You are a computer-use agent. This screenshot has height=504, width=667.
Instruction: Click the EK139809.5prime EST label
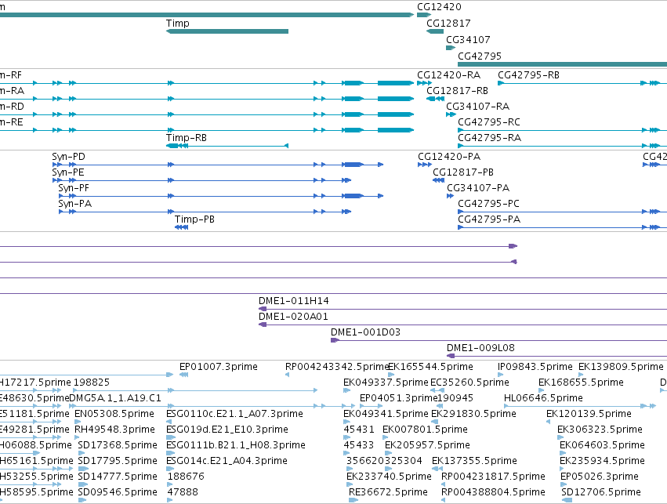(x=621, y=367)
